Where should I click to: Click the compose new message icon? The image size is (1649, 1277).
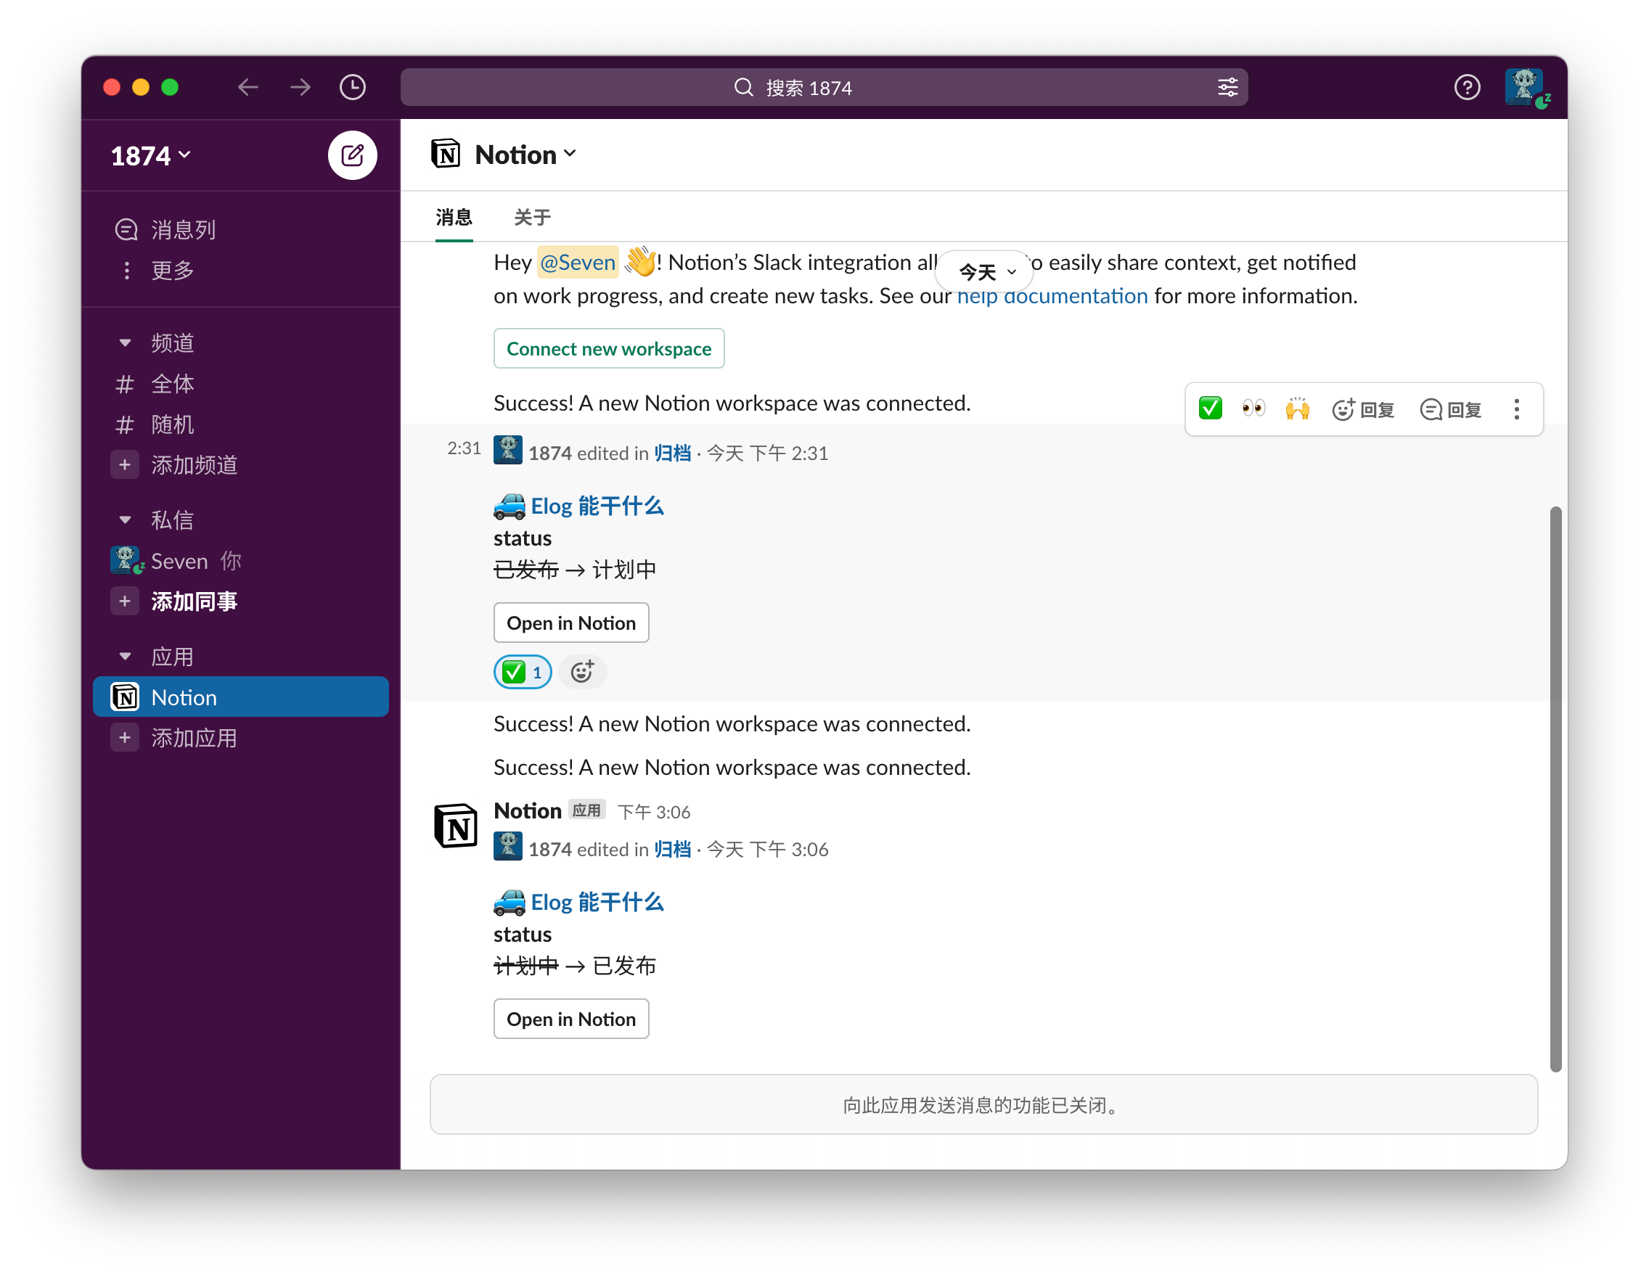[x=352, y=155]
